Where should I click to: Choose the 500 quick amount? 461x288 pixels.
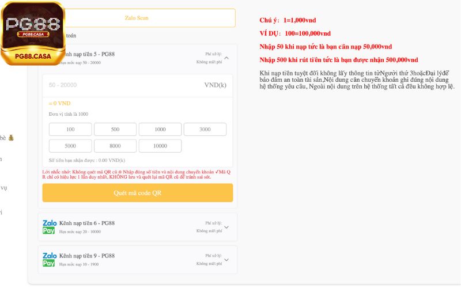click(x=115, y=129)
